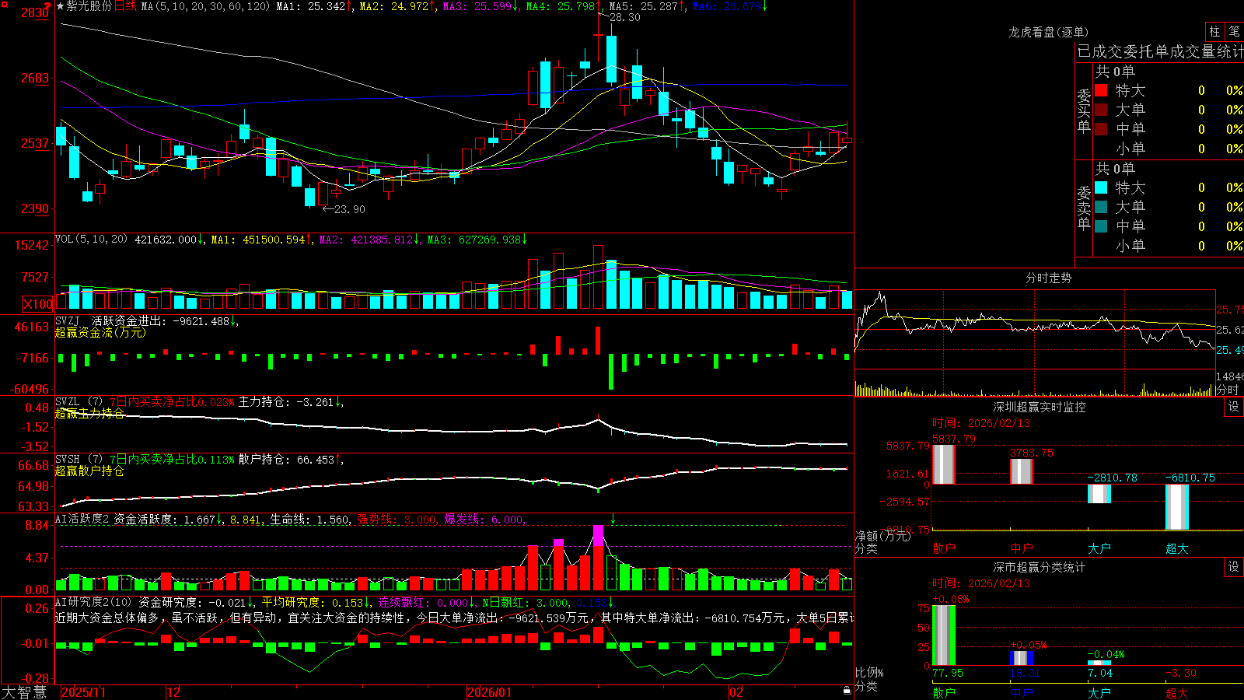Click the X100 volume multiplier box
This screenshot has height=700, width=1244.
tap(38, 304)
